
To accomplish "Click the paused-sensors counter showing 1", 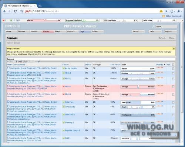I will (x=18, y=20).
